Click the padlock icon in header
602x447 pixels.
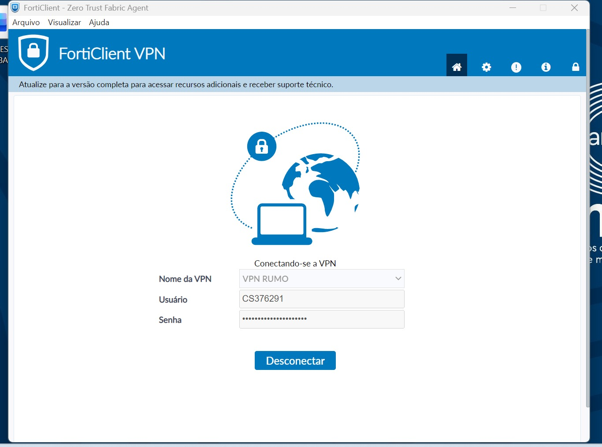pos(576,66)
